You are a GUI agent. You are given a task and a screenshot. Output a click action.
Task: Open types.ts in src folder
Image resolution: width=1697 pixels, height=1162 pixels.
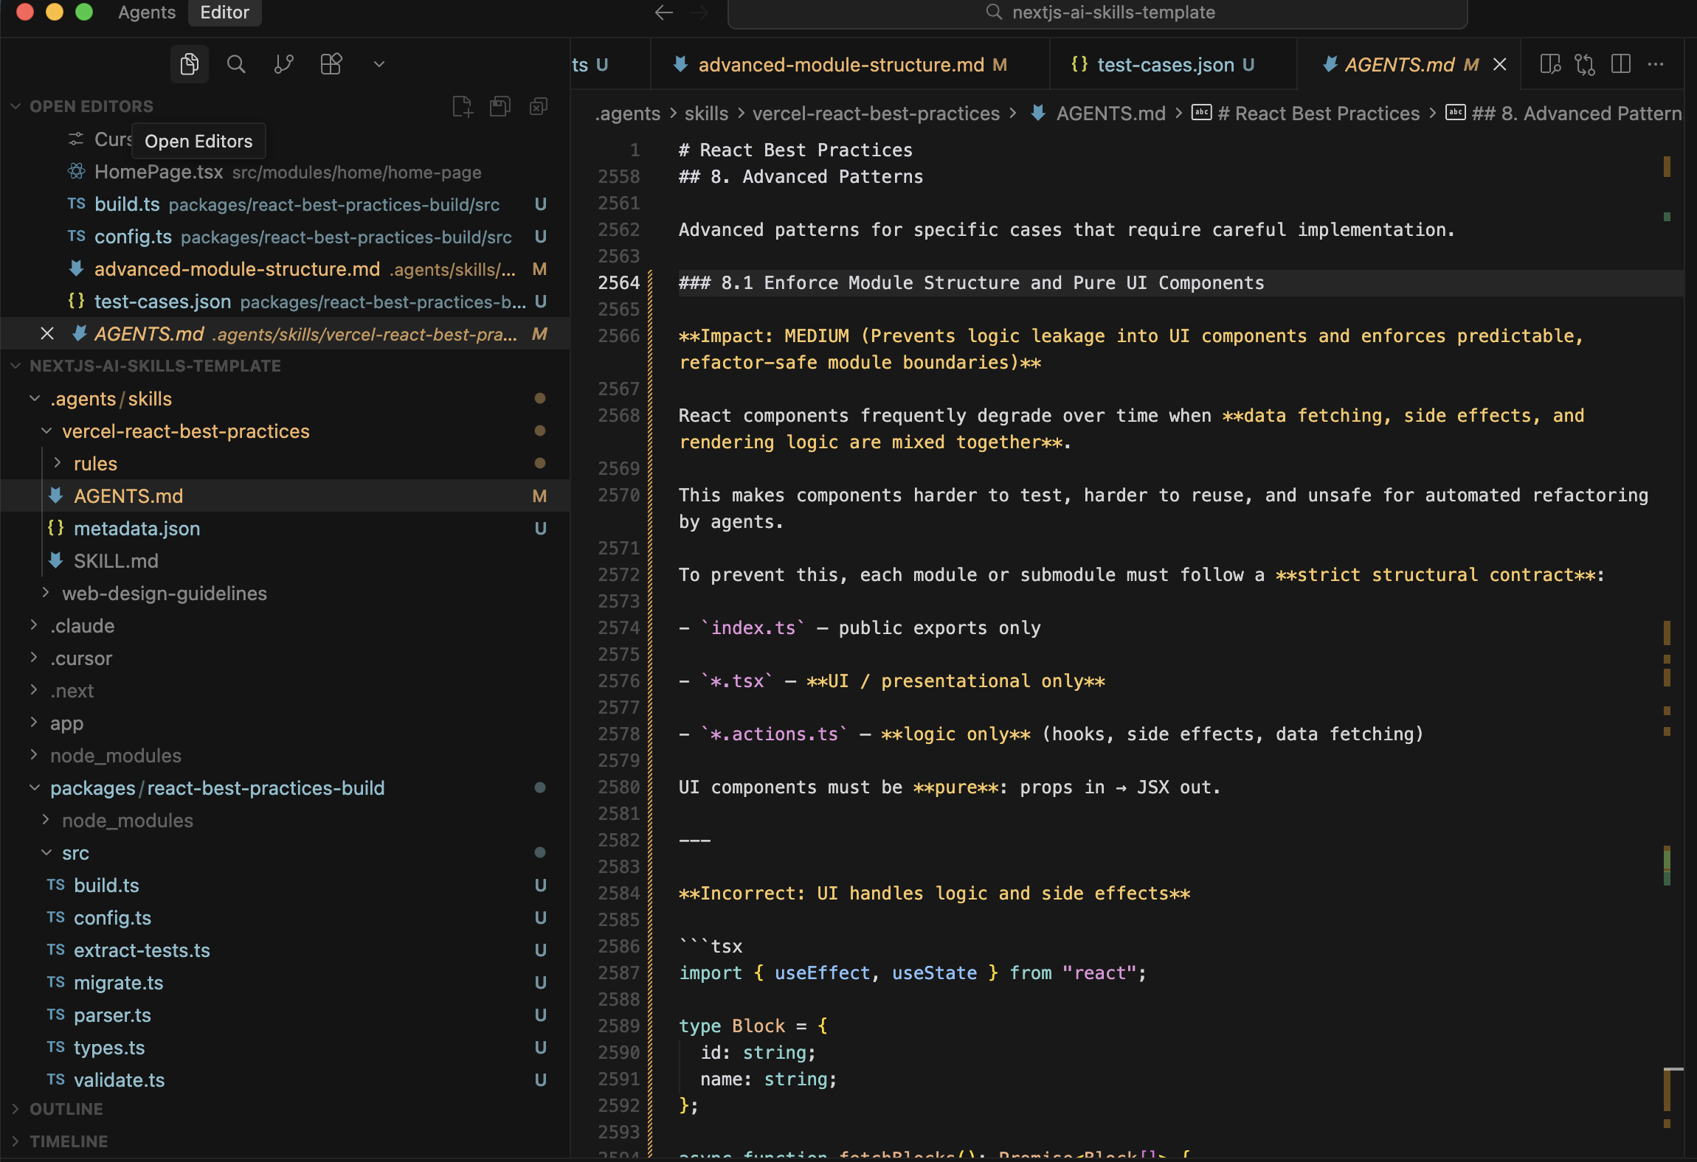(x=285, y=1048)
